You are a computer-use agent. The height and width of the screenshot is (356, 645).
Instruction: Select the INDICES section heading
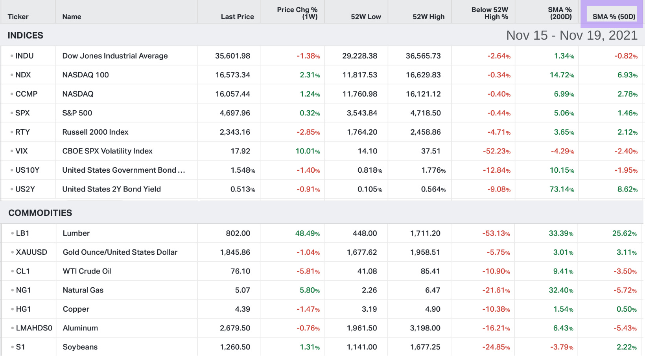pyautogui.click(x=26, y=35)
